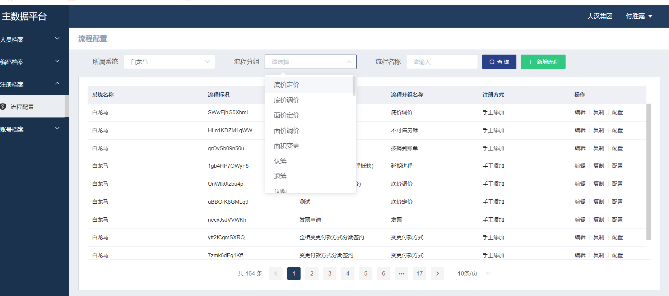Click the 新增流程 button
The height and width of the screenshot is (296, 669).
(543, 62)
